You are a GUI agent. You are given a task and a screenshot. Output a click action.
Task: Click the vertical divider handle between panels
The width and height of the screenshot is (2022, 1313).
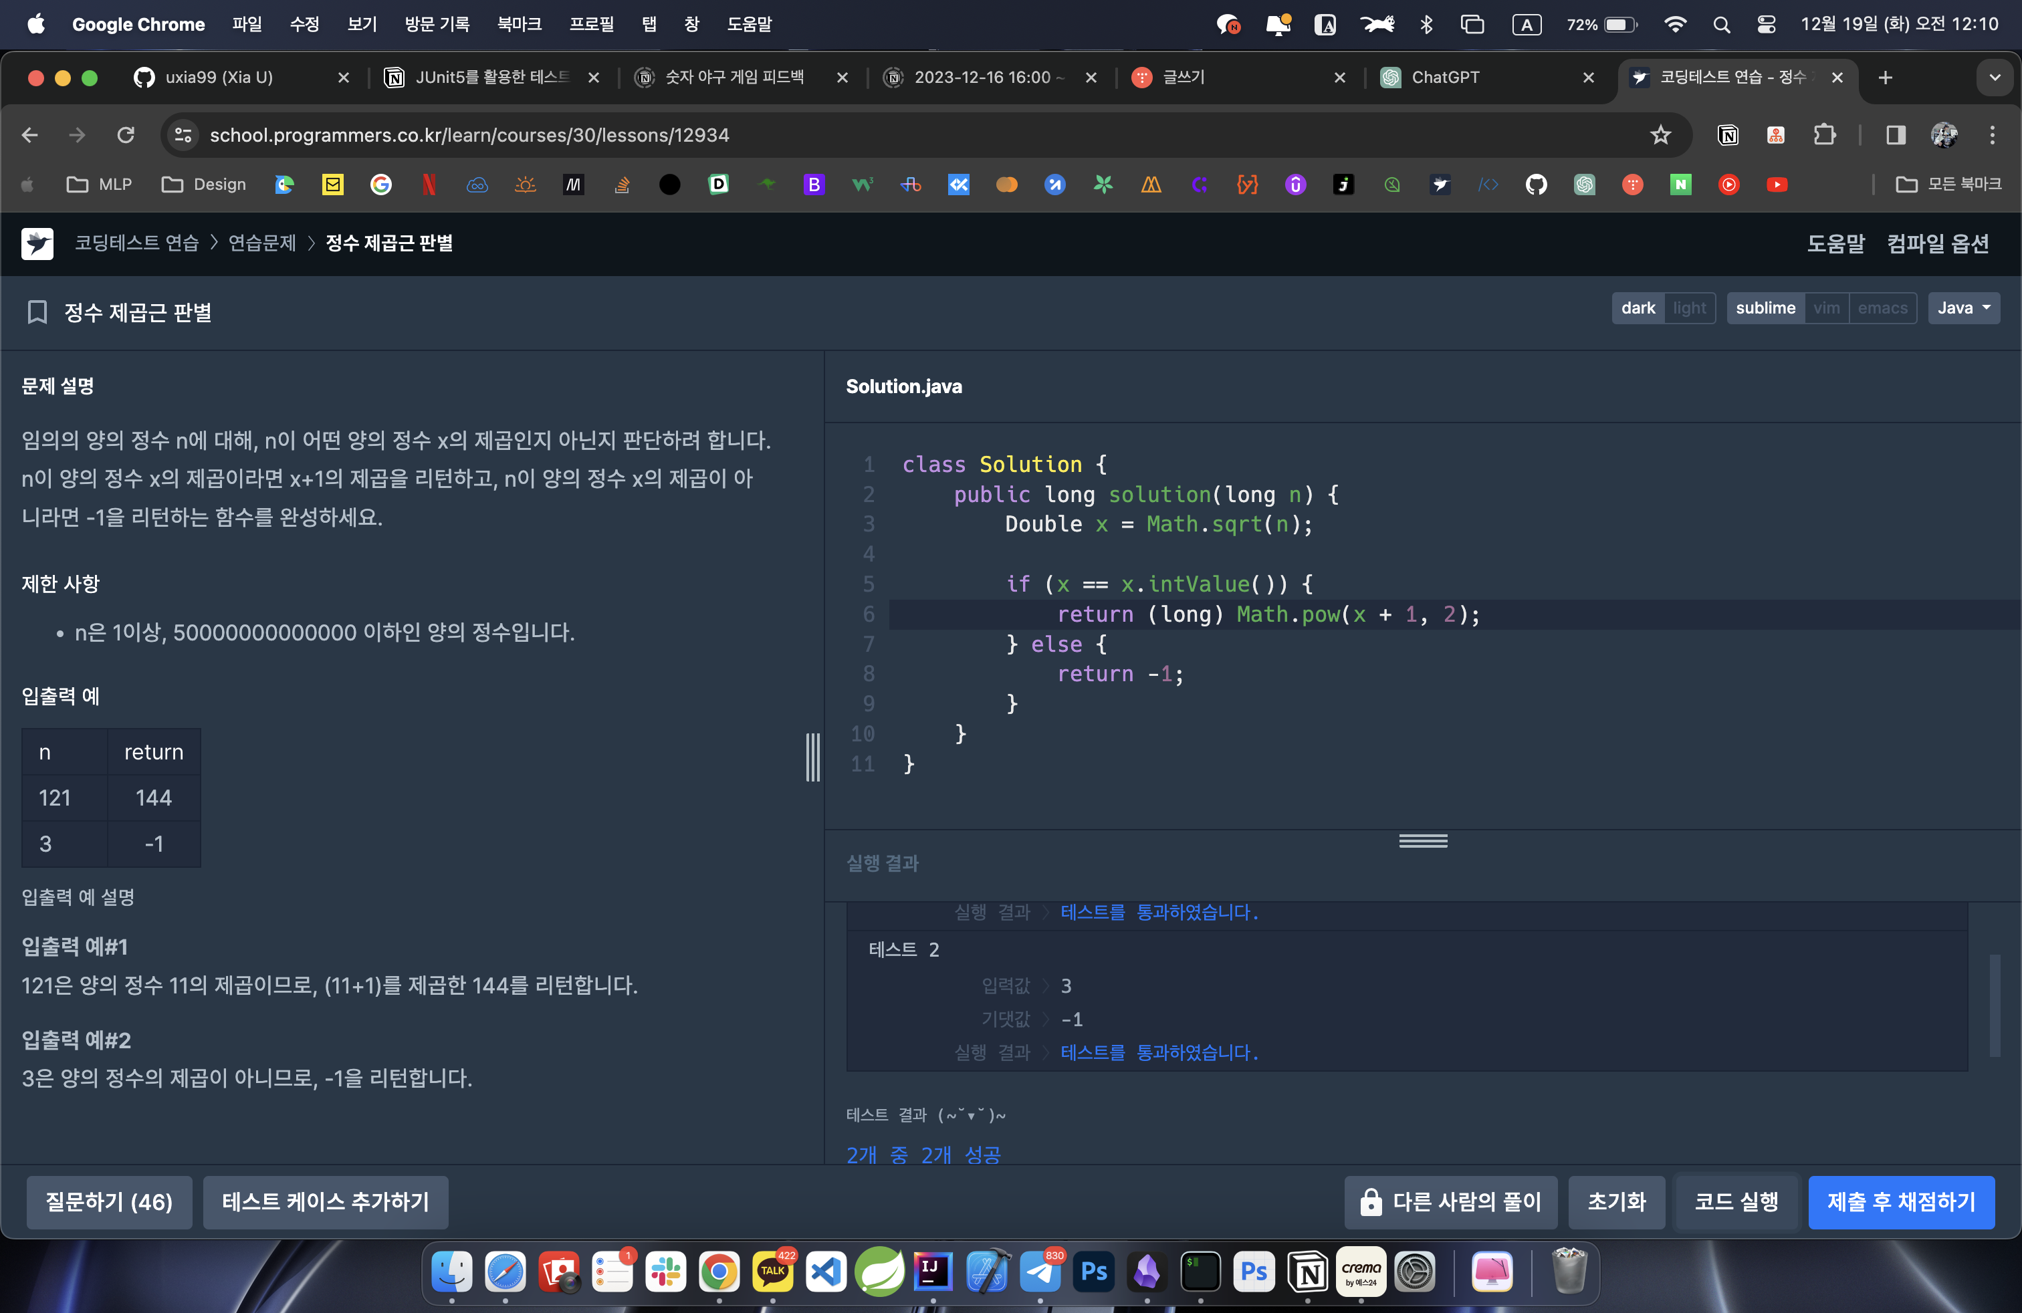813,757
